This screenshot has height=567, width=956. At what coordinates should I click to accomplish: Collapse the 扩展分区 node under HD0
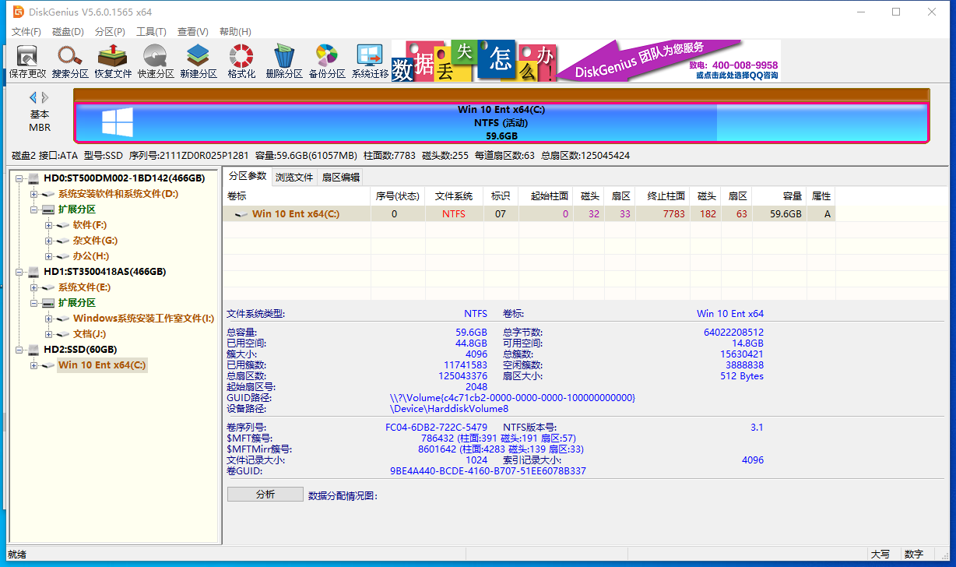click(x=33, y=210)
